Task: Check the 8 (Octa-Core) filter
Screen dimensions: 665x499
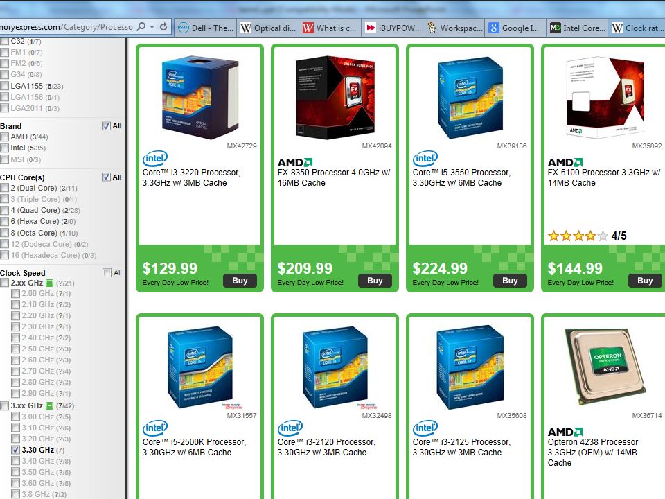Action: pyautogui.click(x=5, y=233)
